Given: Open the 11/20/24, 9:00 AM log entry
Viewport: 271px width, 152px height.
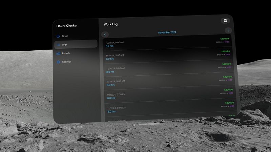Looking at the screenshot, I should click(169, 69).
